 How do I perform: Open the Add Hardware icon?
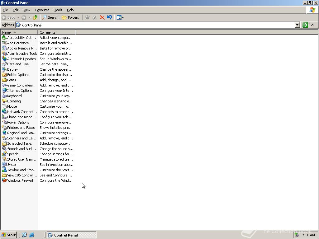click(4, 43)
